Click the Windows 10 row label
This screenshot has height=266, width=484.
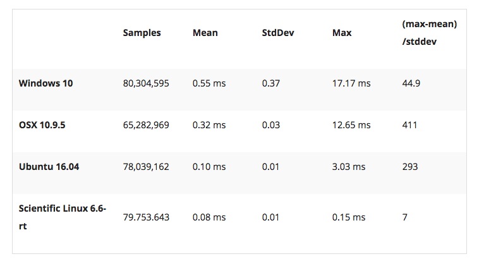click(45, 83)
